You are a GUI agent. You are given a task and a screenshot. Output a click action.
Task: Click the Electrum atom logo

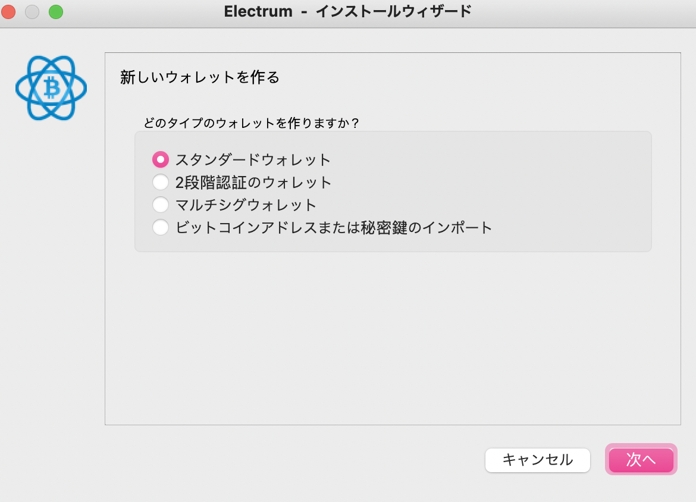coord(51,88)
